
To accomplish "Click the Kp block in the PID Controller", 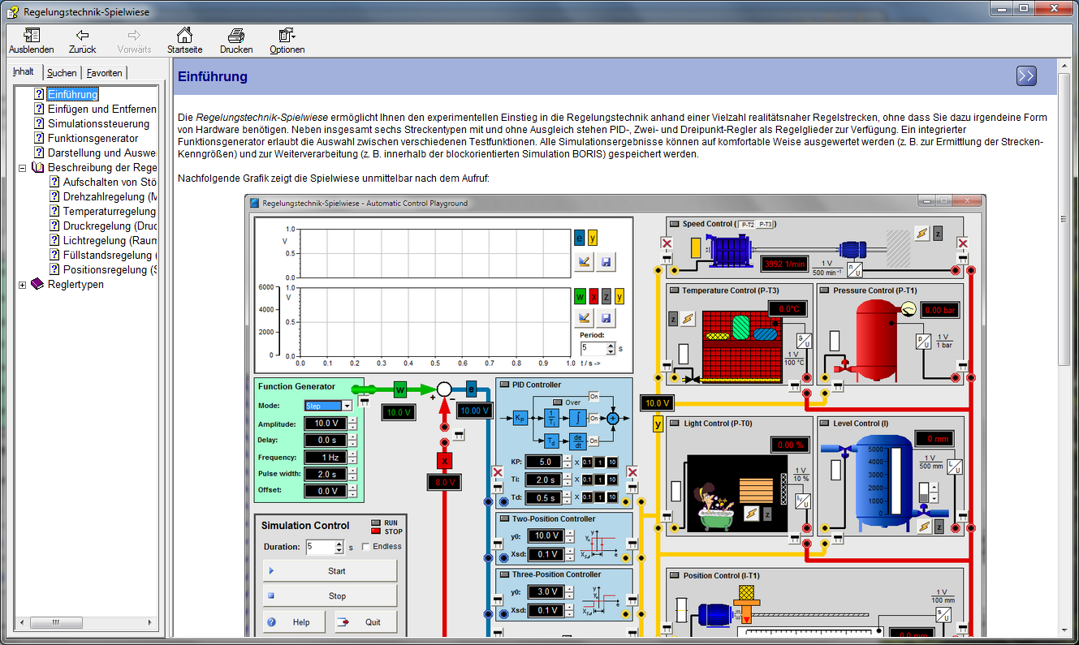I will point(520,418).
